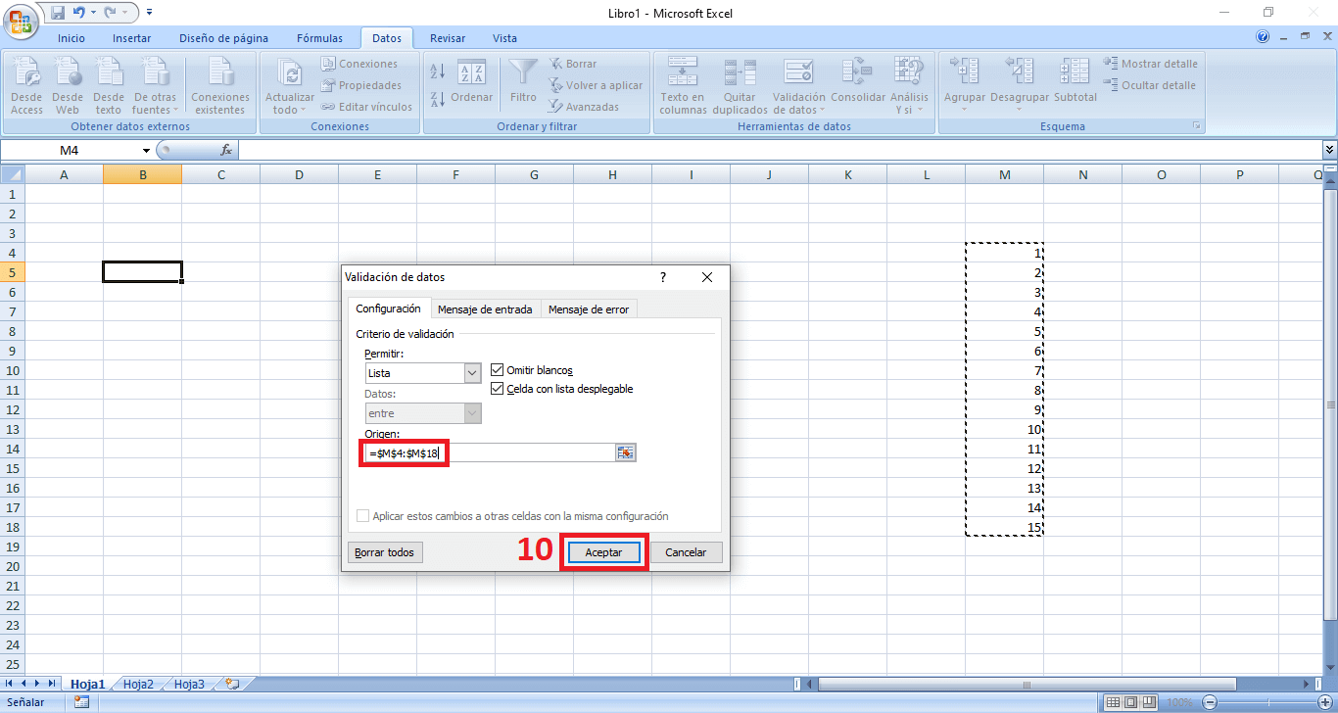
Task: Open the Insertar ribbon tab
Action: tap(132, 38)
